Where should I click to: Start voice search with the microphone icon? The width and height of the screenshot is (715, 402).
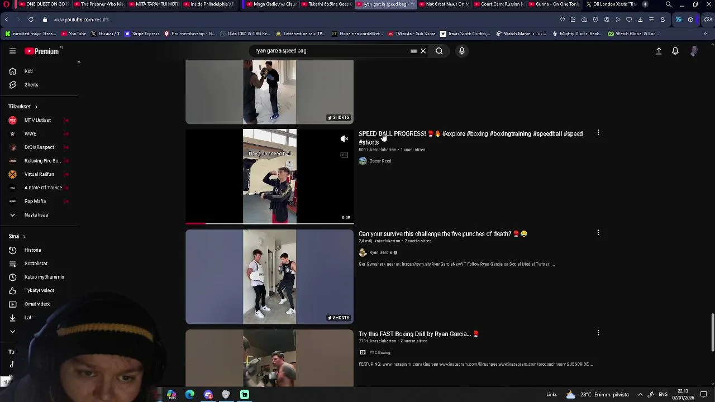coord(461,51)
